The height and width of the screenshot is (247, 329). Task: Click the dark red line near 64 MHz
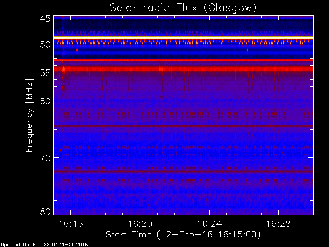(x=184, y=126)
